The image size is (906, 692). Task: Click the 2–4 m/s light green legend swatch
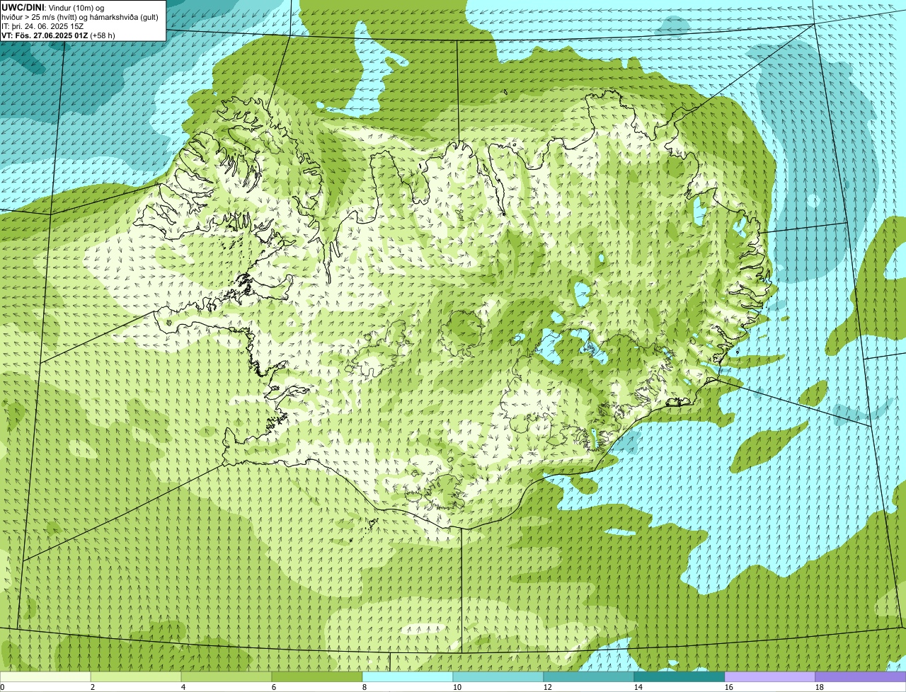[136, 676]
